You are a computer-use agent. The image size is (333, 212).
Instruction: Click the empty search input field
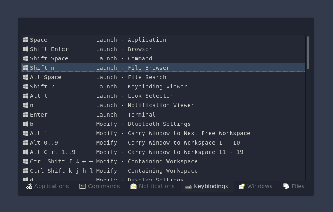166,26
